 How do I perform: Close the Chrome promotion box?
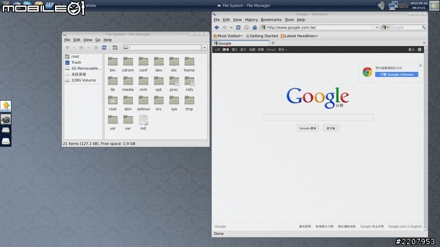point(420,66)
